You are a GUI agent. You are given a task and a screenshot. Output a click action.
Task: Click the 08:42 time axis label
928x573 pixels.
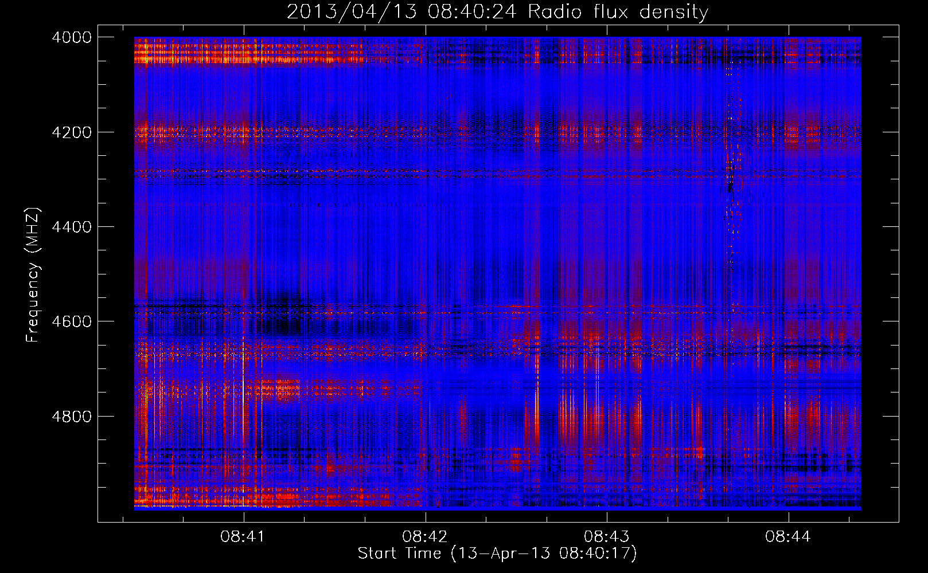[425, 536]
